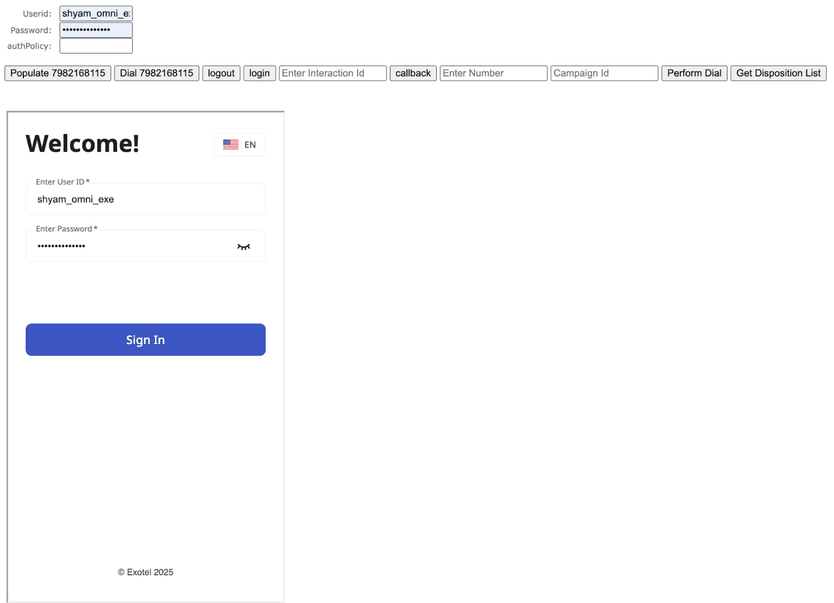
Task: Click the callback button
Action: (x=413, y=73)
